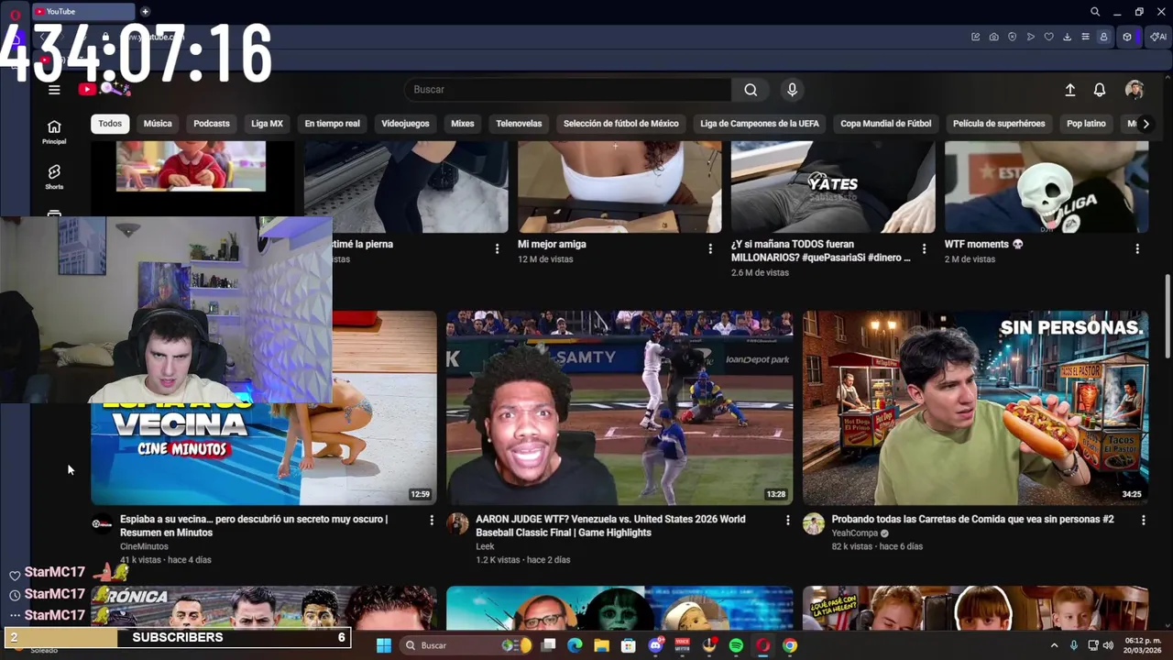Image resolution: width=1173 pixels, height=660 pixels.
Task: Open Windows Start menu
Action: [x=384, y=645]
